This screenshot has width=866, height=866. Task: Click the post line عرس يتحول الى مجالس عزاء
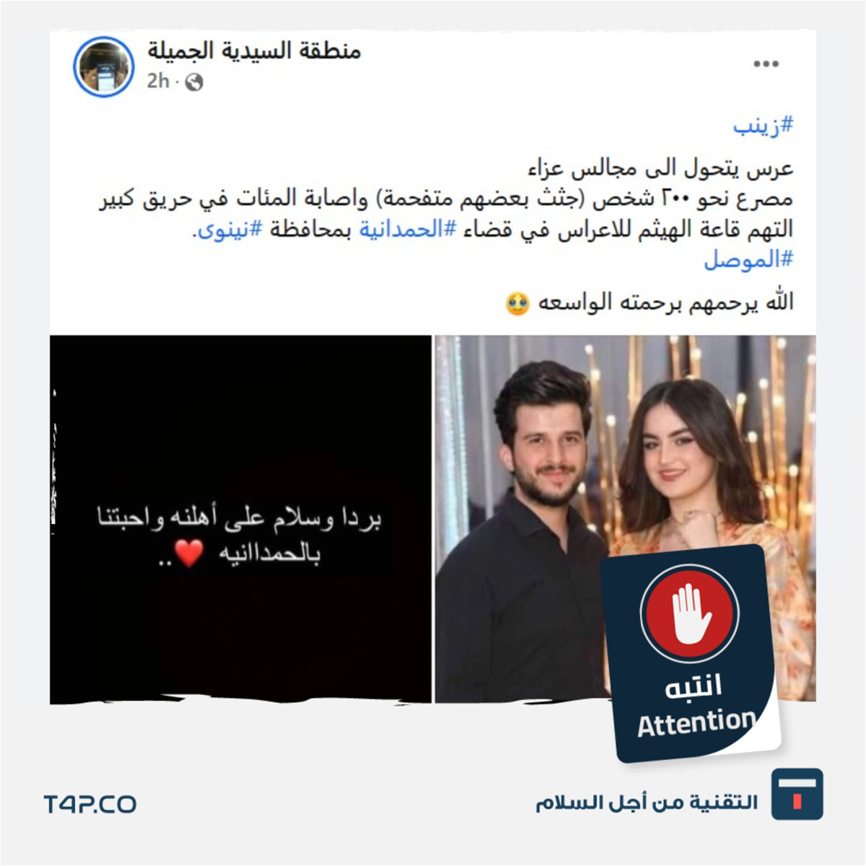pyautogui.click(x=661, y=170)
